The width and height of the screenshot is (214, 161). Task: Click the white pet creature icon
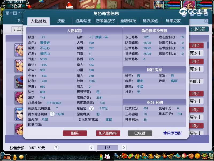pyautogui.click(x=107, y=156)
